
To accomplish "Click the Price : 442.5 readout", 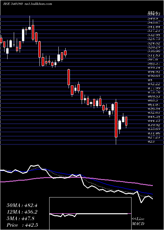I will point(22,225).
